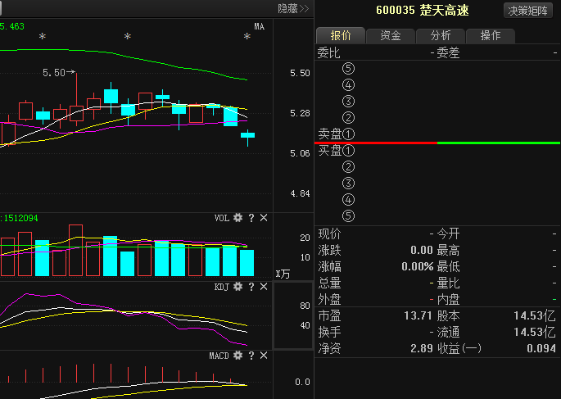Close the VOL indicator panel
561x399 pixels.
264,218
